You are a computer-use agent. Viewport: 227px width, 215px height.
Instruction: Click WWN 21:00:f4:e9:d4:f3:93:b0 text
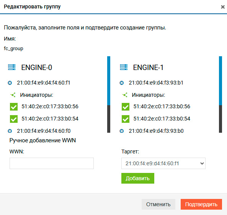tap(156, 131)
